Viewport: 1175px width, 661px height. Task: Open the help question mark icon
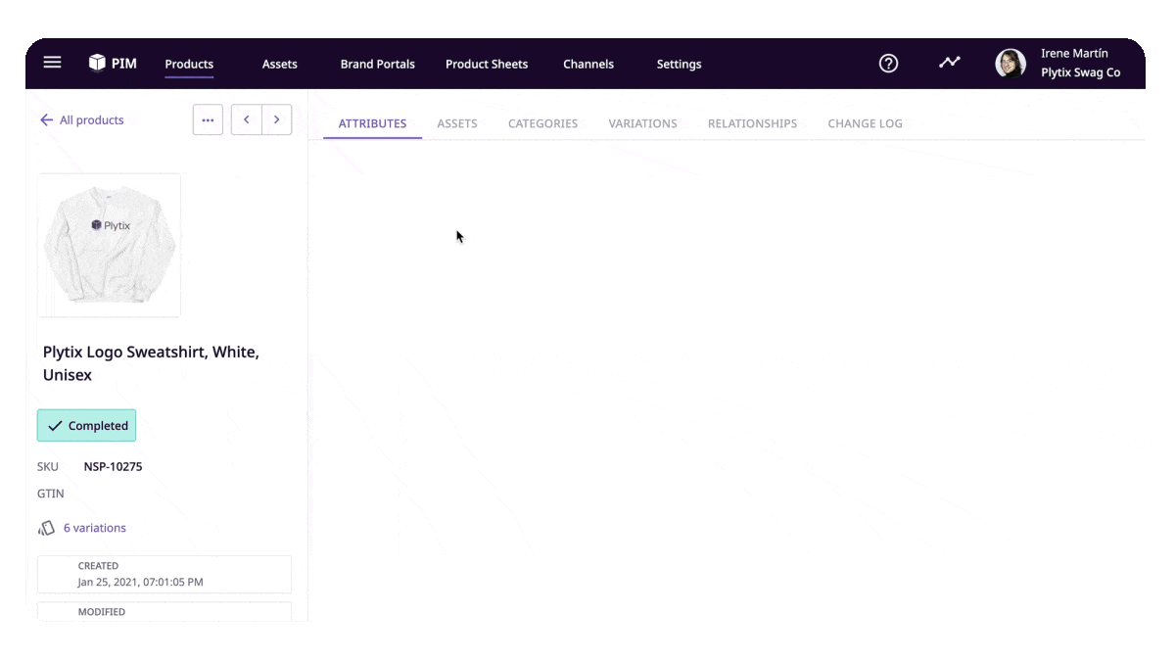(888, 63)
